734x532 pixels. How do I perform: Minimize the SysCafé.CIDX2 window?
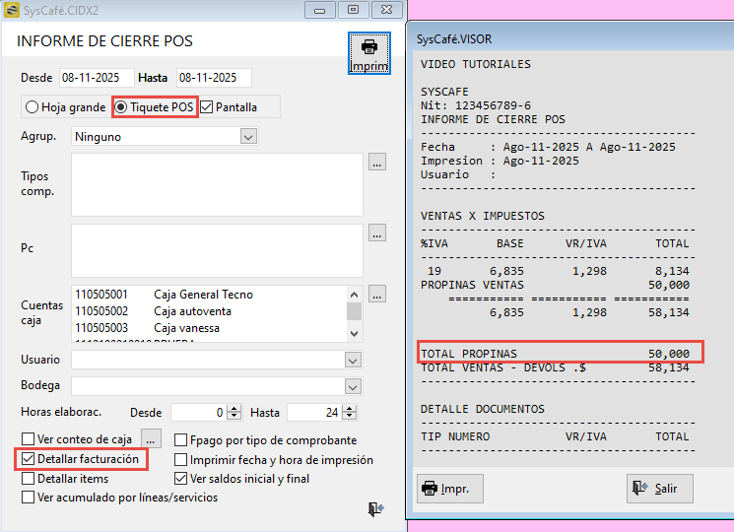[x=320, y=10]
